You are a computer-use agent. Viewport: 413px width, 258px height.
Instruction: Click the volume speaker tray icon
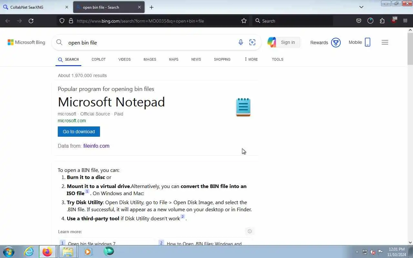click(x=373, y=252)
